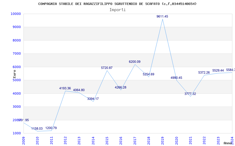235x146 pixels.
Task: Click the 2012 x-axis year label
Action: tap(65, 141)
